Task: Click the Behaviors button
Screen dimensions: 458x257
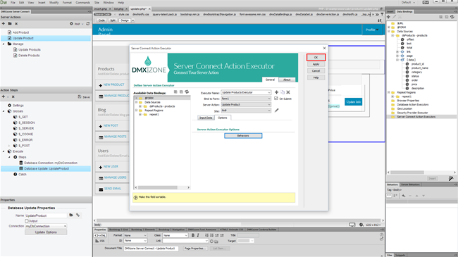Action: (243, 135)
